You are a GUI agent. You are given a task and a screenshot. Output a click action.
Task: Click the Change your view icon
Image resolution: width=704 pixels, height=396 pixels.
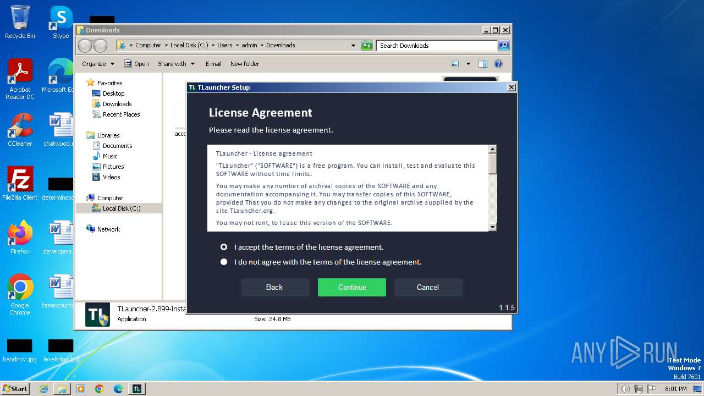[x=455, y=64]
